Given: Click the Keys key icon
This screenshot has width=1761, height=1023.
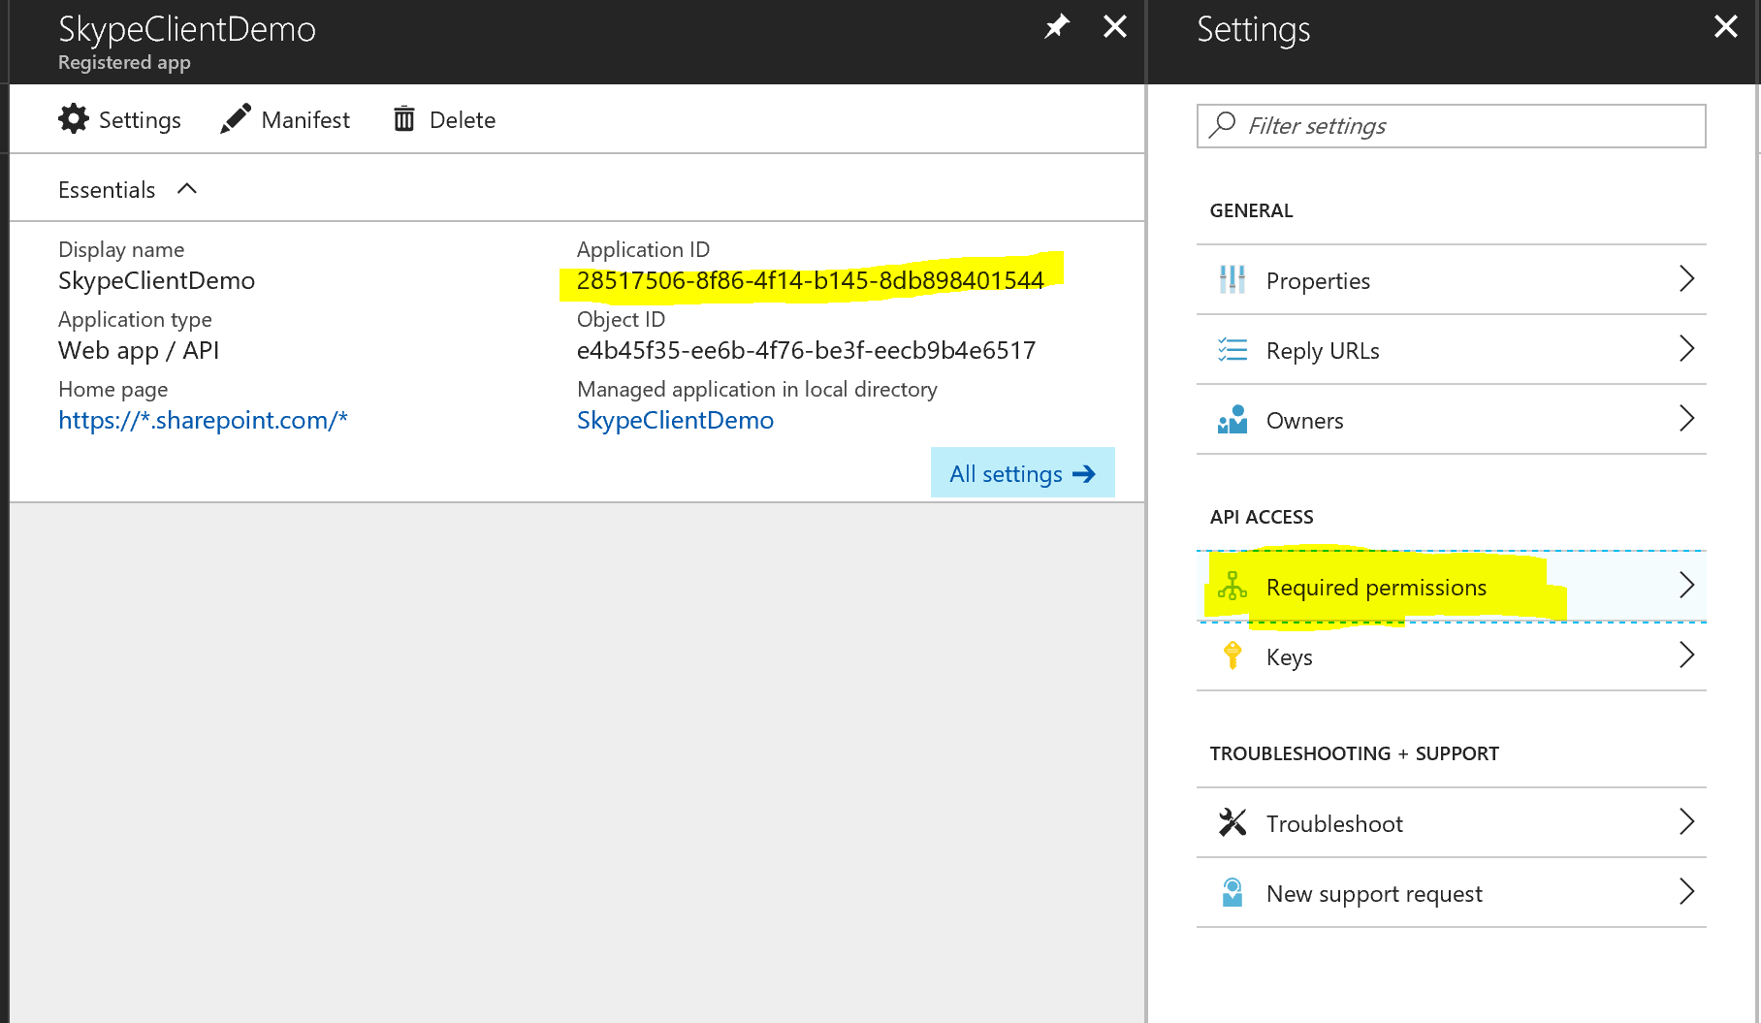Looking at the screenshot, I should coord(1233,655).
